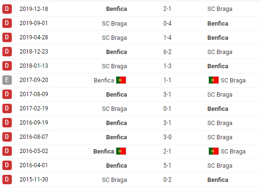Click Benfica home team on 2016-09-19

coord(116,123)
